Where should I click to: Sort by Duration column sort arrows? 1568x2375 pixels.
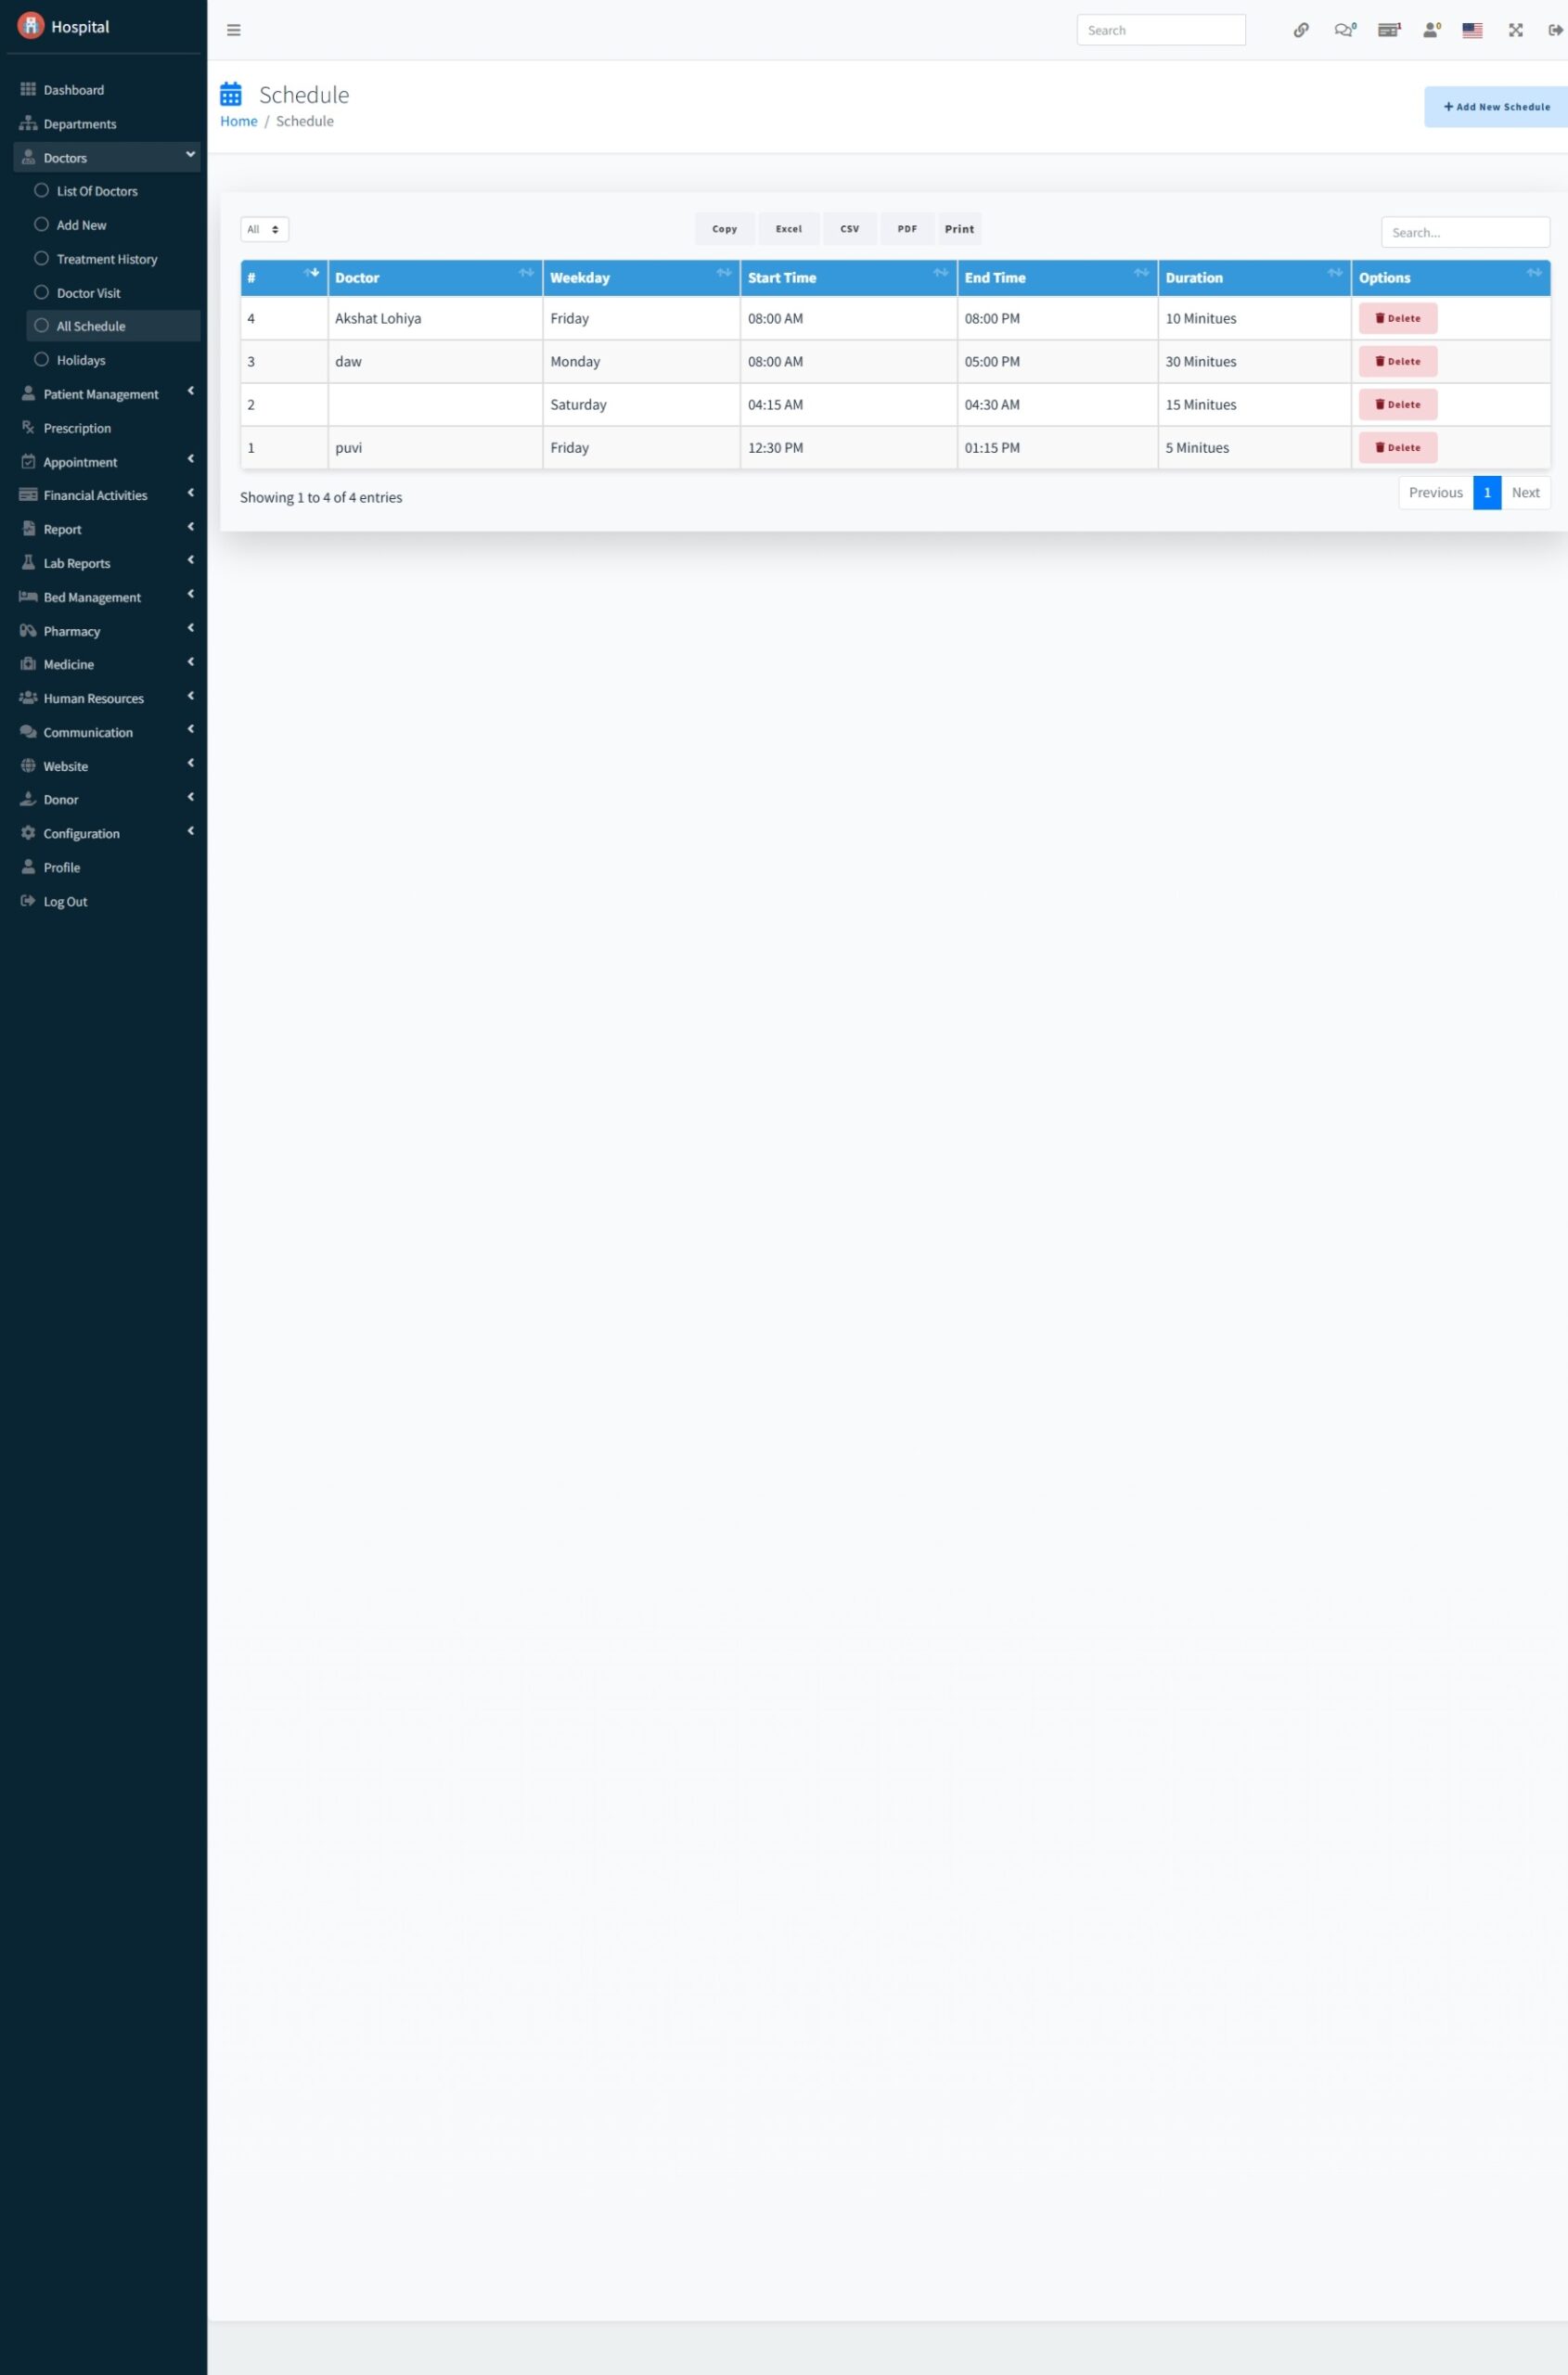coord(1335,272)
